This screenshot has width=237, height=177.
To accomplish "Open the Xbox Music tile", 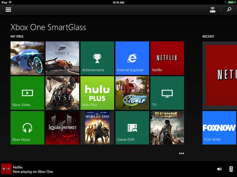I will (27, 128).
